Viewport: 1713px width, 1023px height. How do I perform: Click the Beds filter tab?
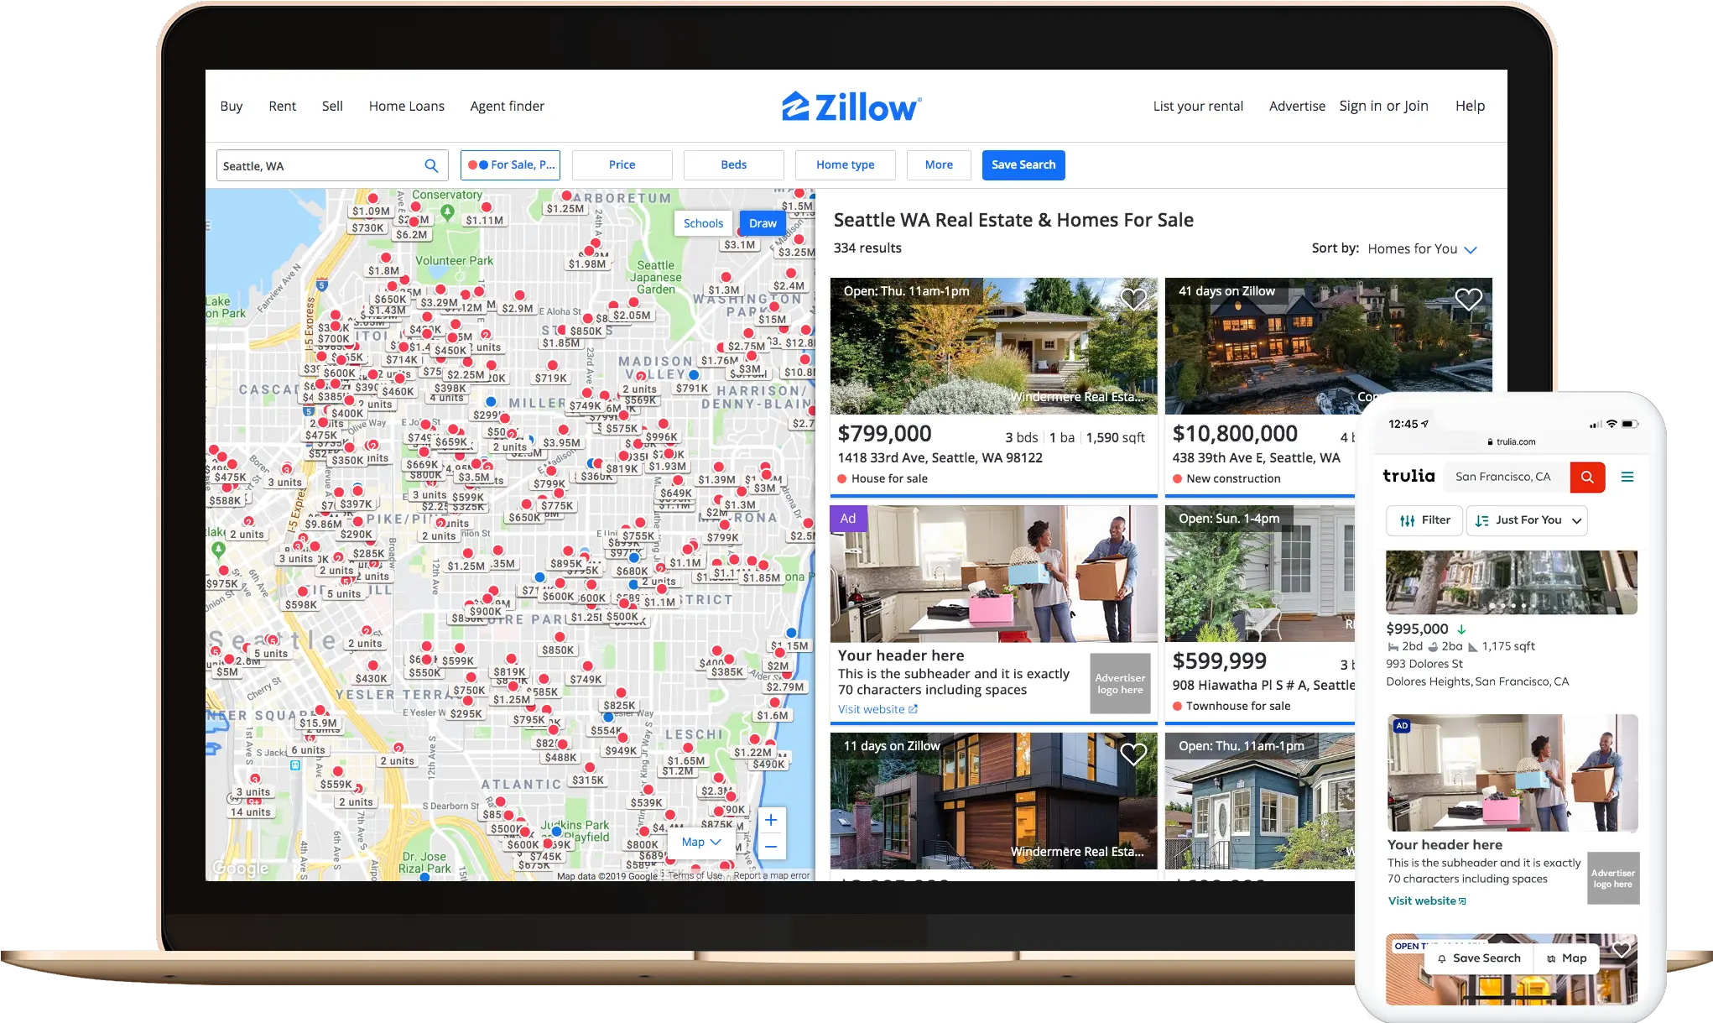coord(733,164)
